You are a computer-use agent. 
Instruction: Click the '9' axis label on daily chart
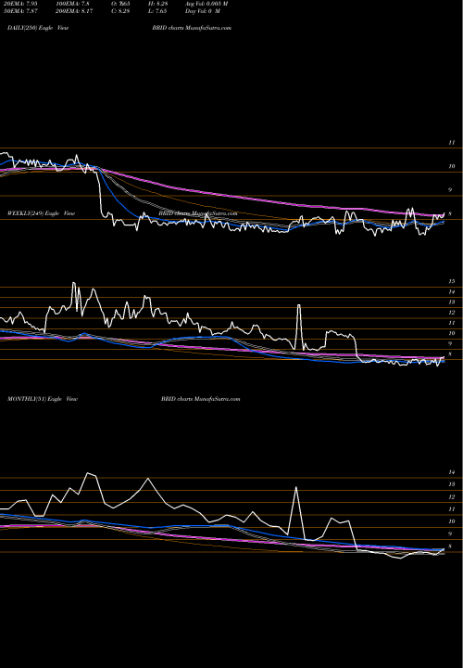pyautogui.click(x=450, y=190)
